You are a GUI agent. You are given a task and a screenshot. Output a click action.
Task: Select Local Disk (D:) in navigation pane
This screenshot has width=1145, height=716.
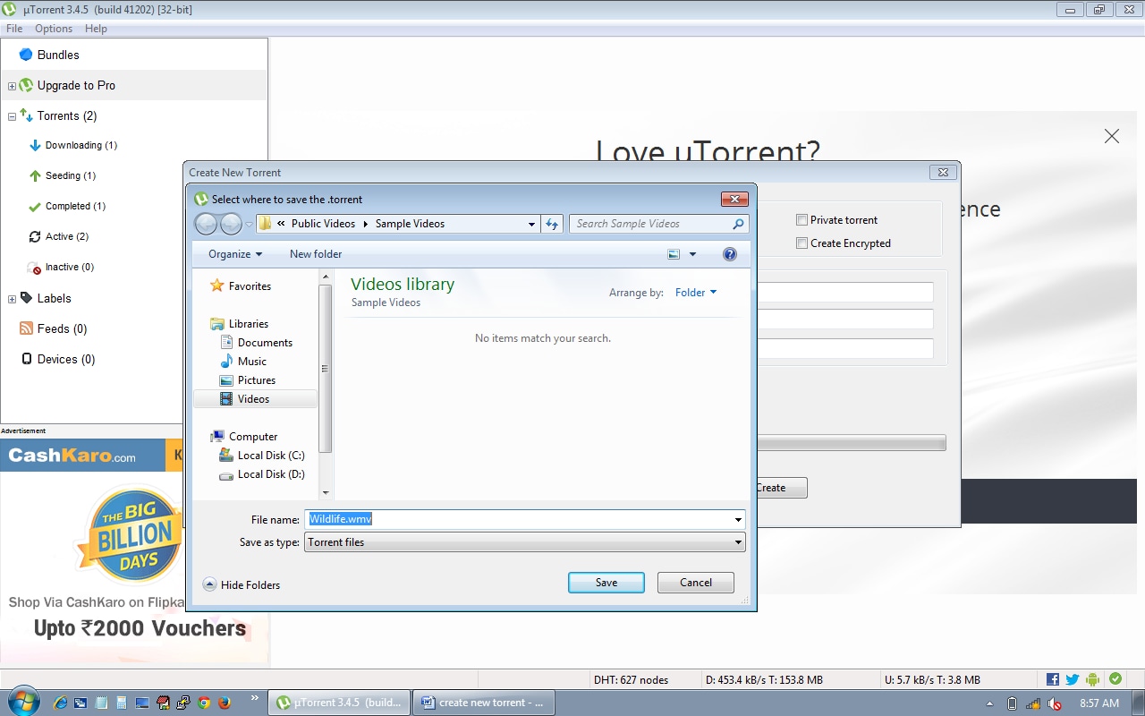pyautogui.click(x=271, y=474)
